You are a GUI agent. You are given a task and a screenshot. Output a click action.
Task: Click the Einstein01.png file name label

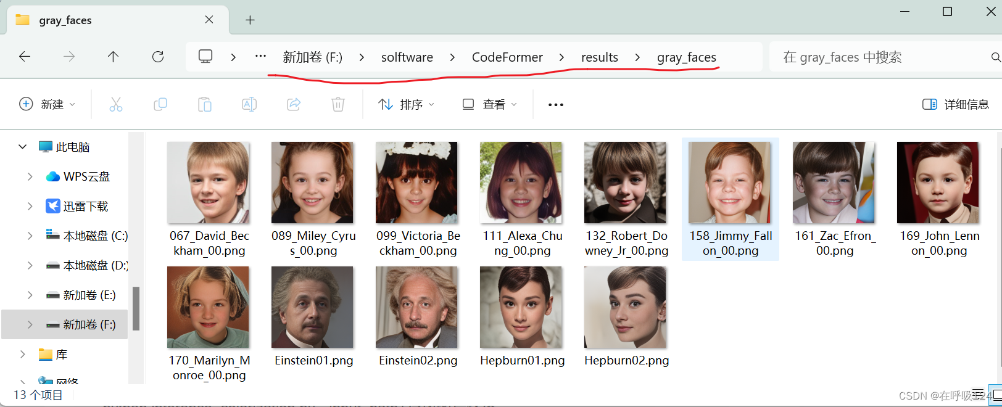click(x=313, y=360)
